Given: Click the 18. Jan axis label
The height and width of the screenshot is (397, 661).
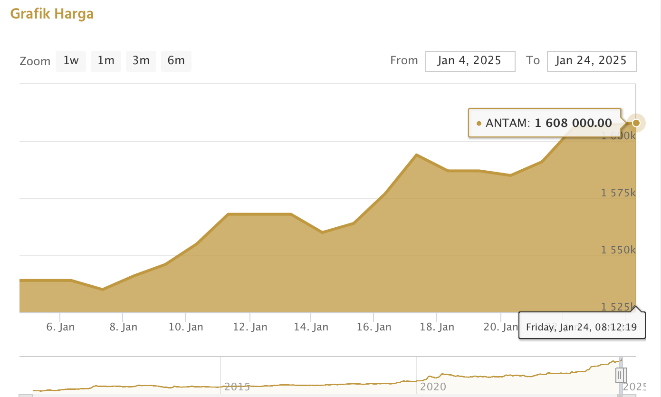Looking at the screenshot, I should [437, 327].
